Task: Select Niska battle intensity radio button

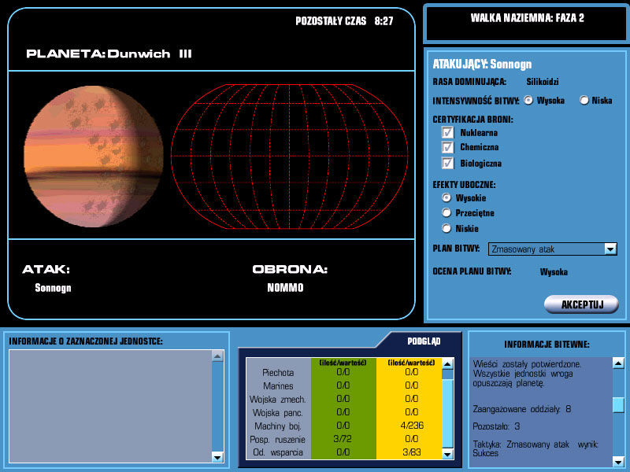Action: [x=584, y=101]
